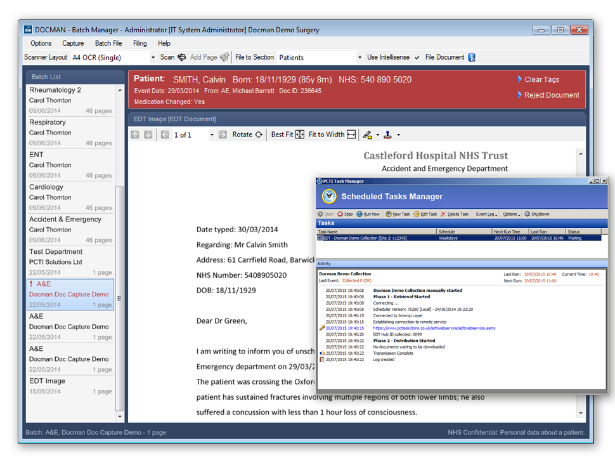The image size is (615, 460).
Task: Click document viewer scroll down arrow
Action: 581,413
